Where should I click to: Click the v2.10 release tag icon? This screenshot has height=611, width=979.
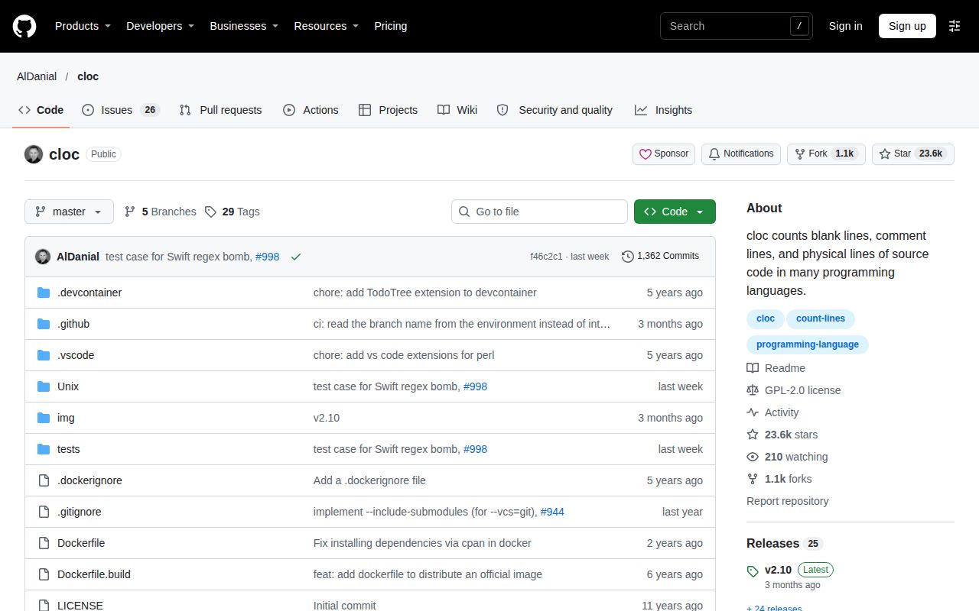[753, 571]
